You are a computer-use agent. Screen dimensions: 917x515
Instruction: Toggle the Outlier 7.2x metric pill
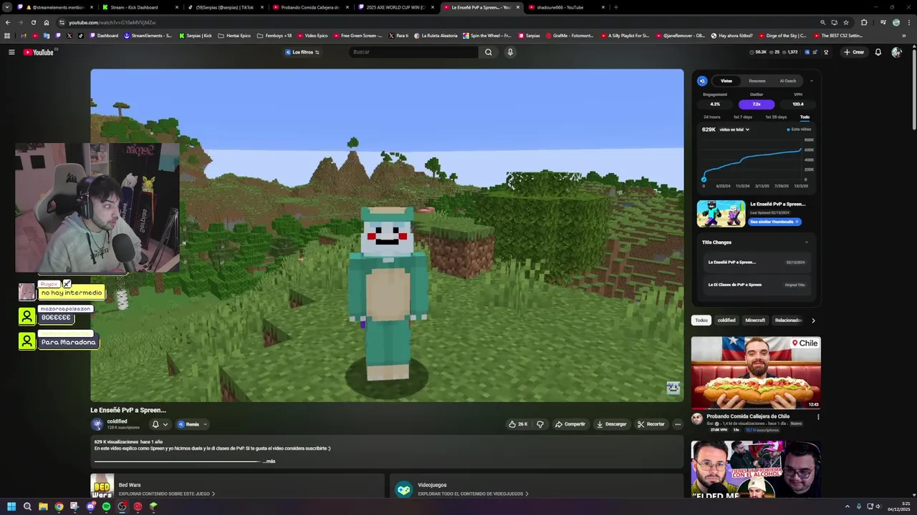pyautogui.click(x=757, y=104)
